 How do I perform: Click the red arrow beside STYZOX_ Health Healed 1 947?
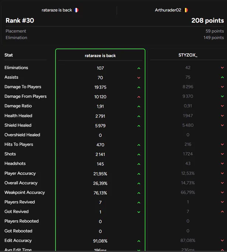[x=222, y=116]
